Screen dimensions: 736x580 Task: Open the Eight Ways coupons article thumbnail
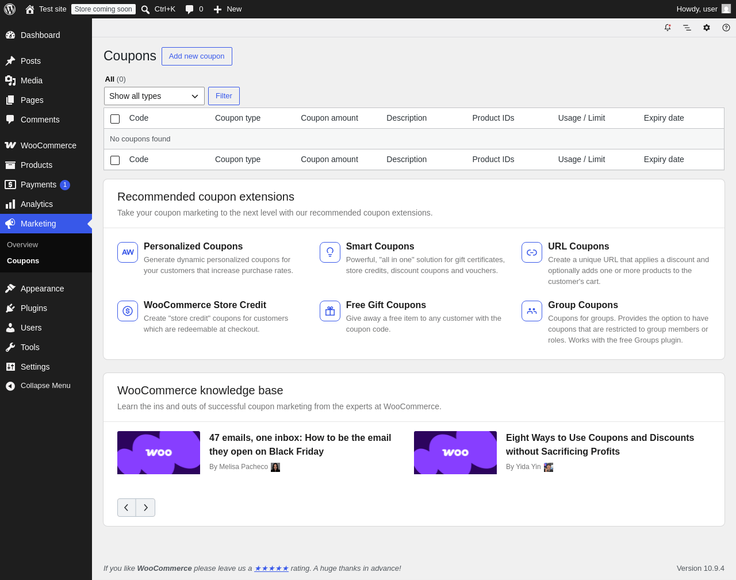(455, 453)
